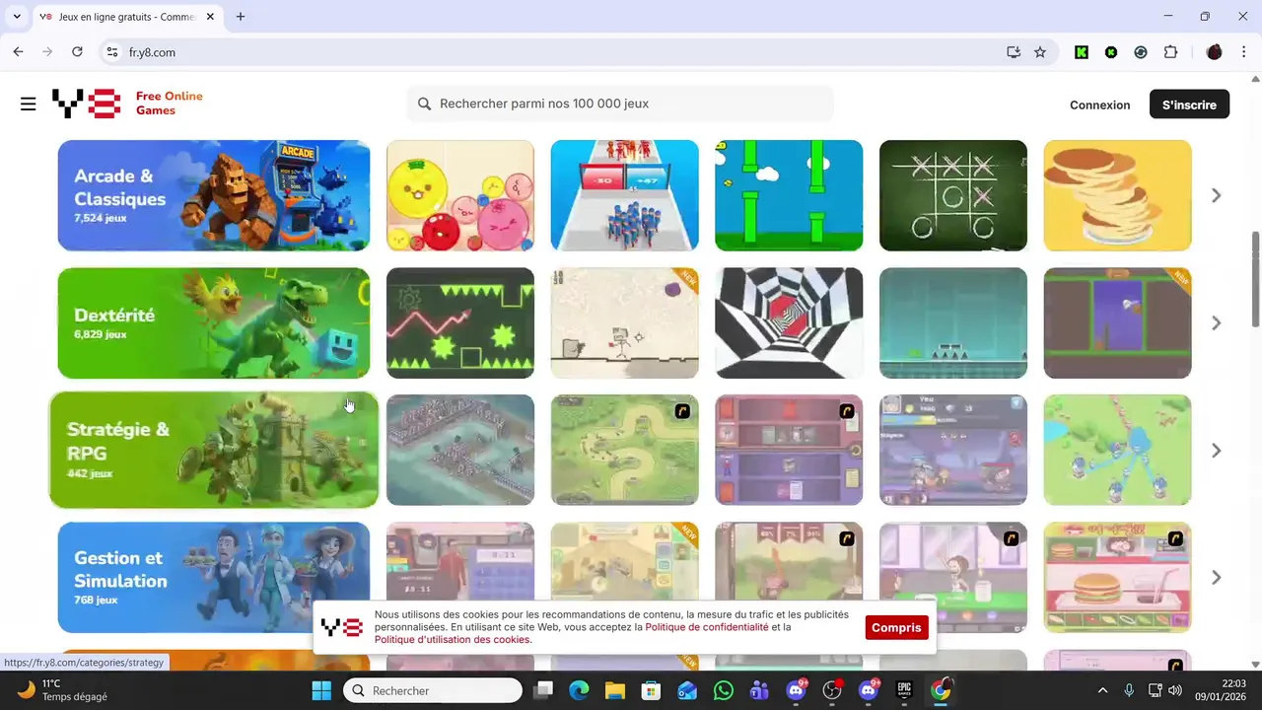
Task: Open the round black K extension
Action: 1111,52
